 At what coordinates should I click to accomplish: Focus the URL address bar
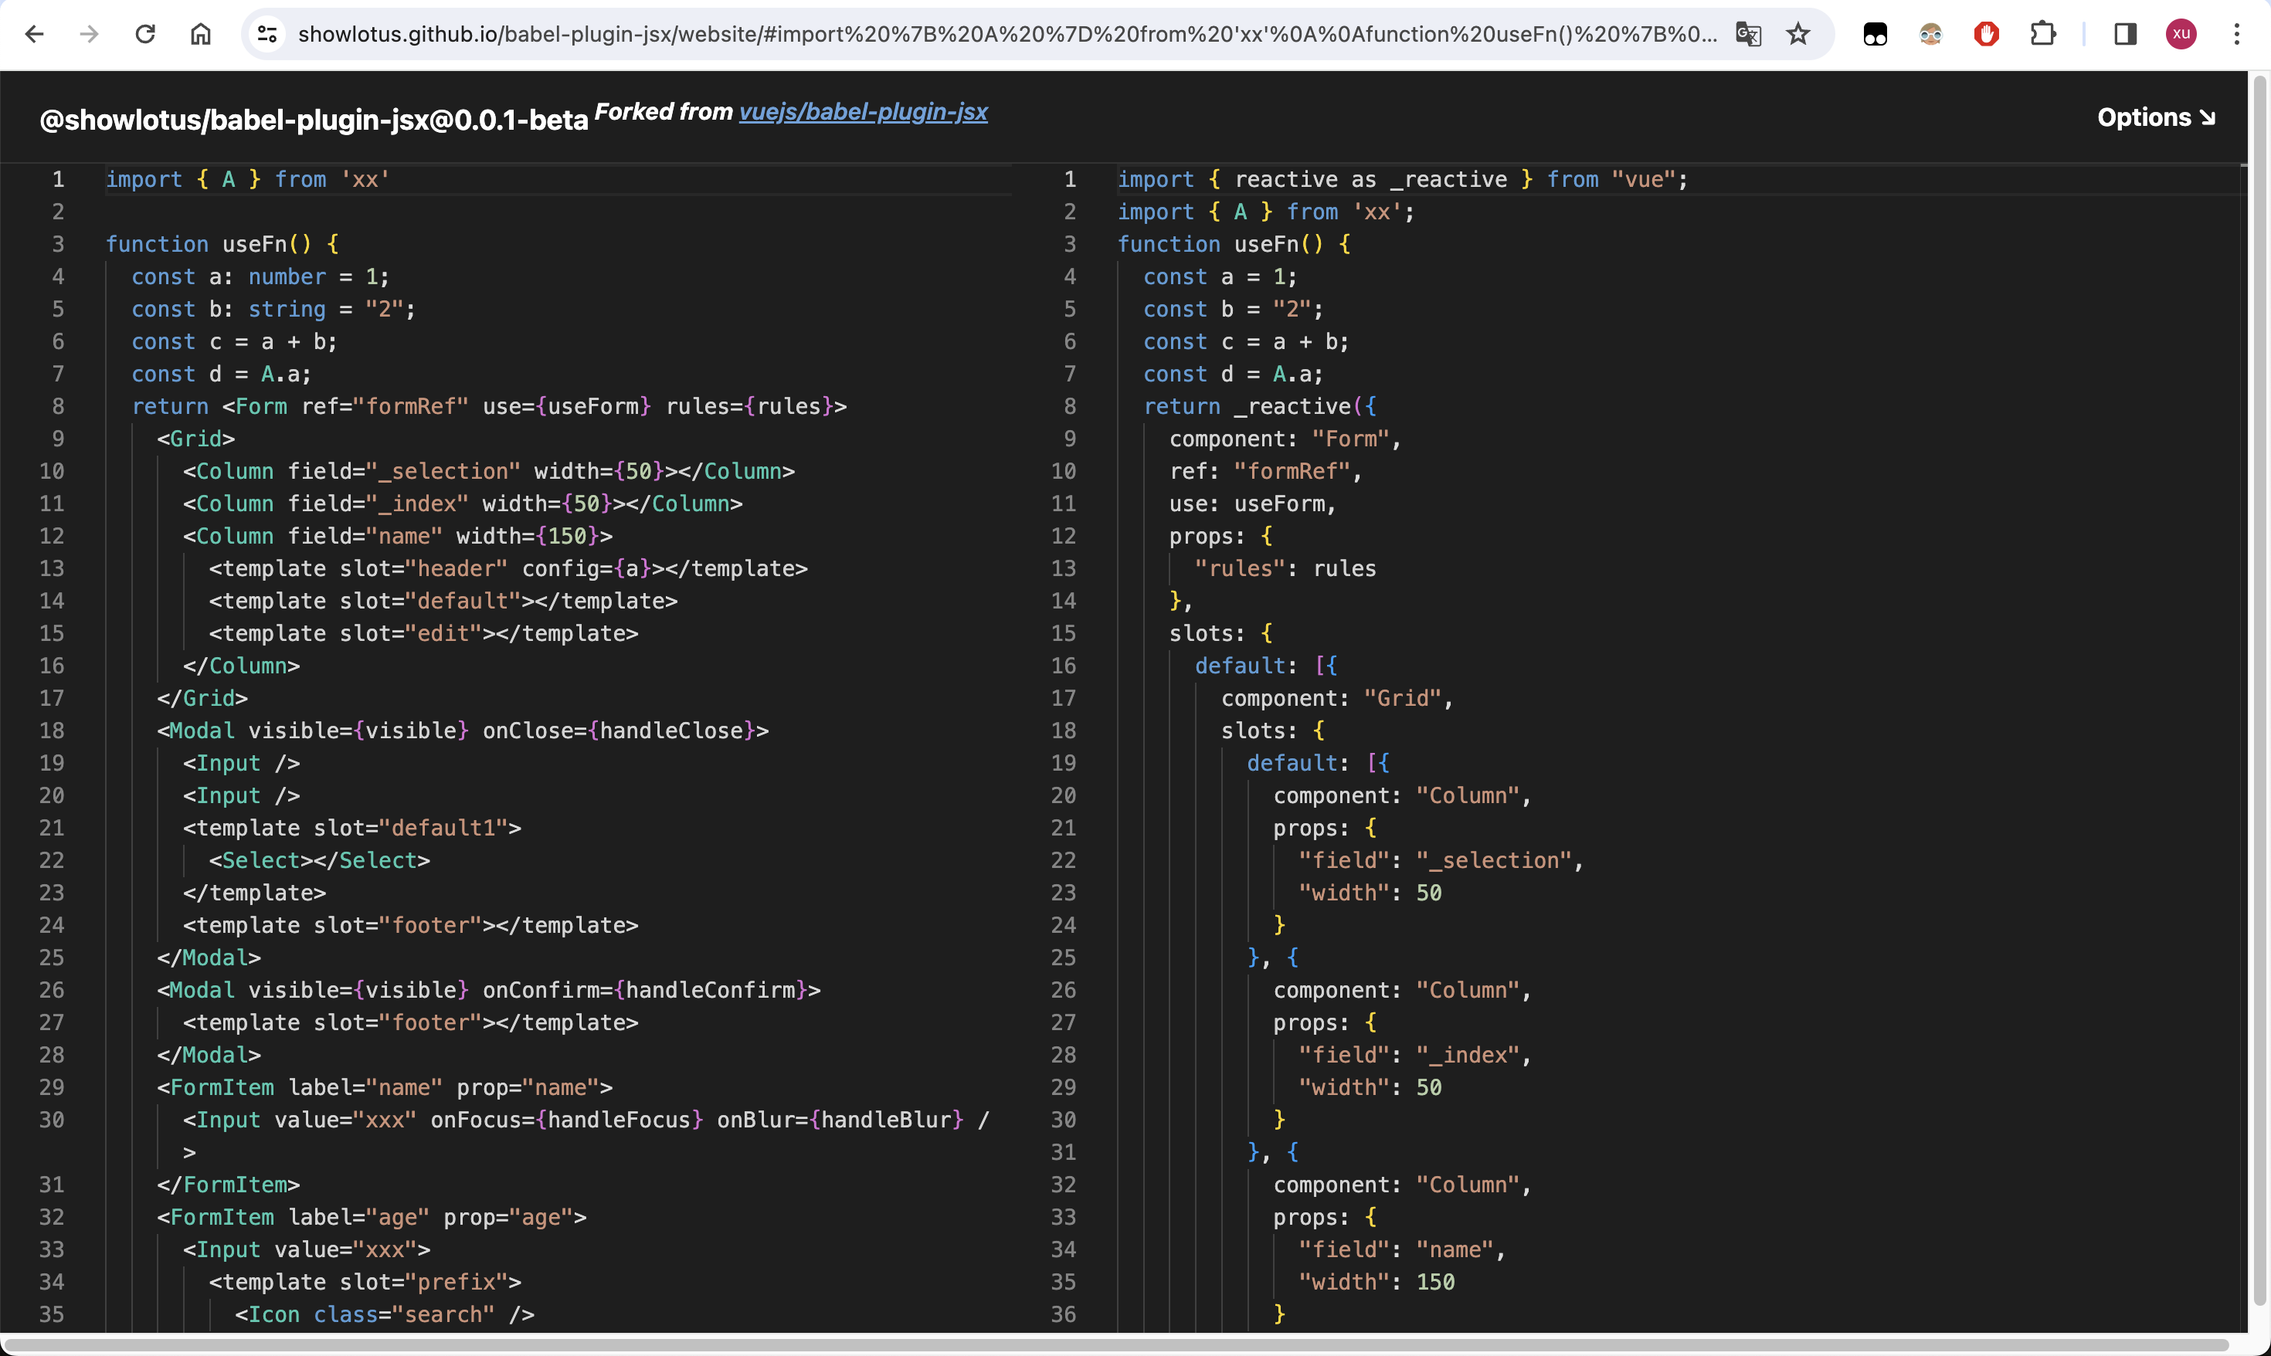(x=1007, y=35)
